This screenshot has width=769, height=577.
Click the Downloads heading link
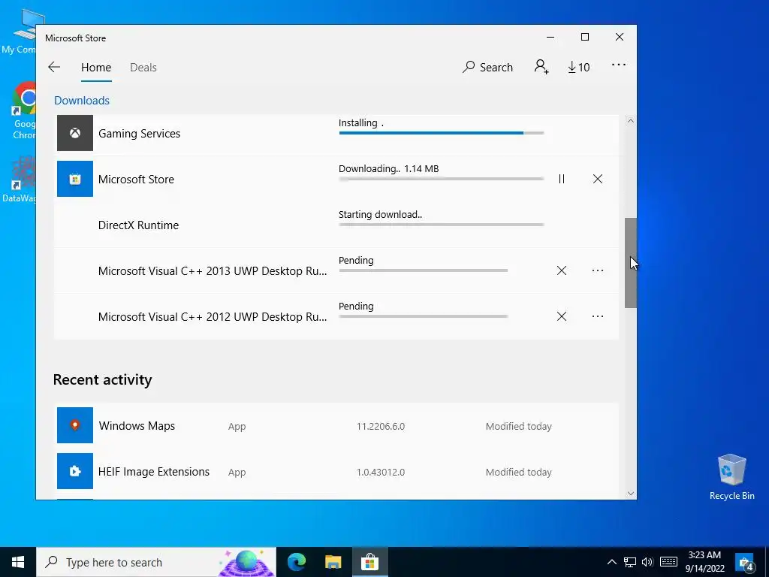click(x=82, y=100)
